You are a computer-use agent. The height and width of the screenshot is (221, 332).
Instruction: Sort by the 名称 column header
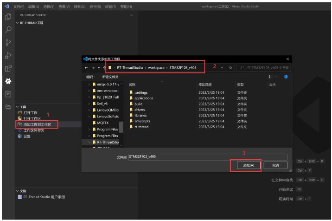point(132,84)
